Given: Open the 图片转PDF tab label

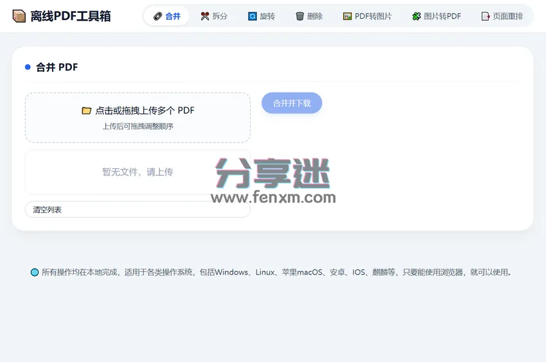Looking at the screenshot, I should [443, 16].
